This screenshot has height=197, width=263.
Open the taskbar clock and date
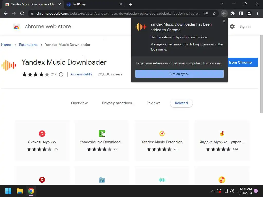245,191
